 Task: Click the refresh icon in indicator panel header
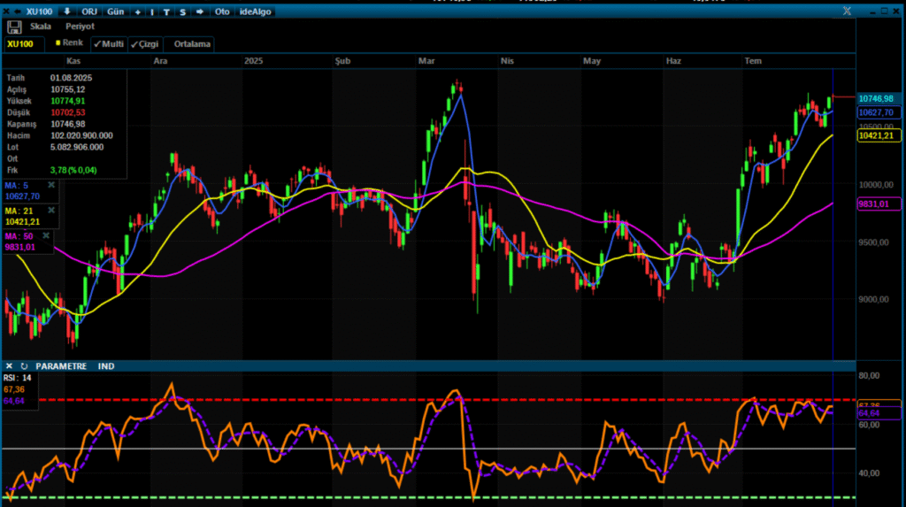coord(24,366)
